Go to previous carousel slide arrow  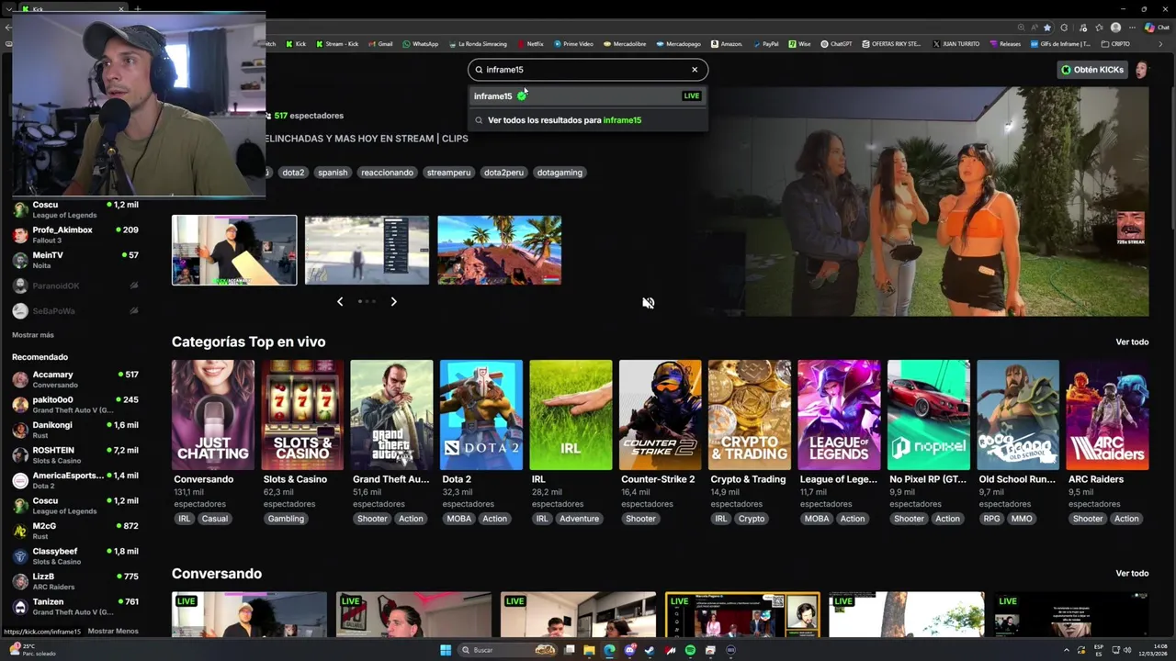[340, 301]
